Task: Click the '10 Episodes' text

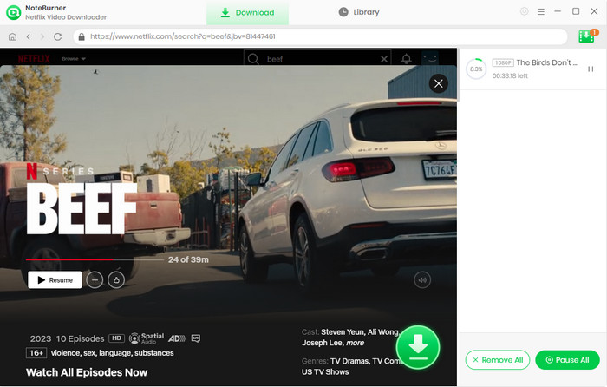Action: [x=80, y=338]
